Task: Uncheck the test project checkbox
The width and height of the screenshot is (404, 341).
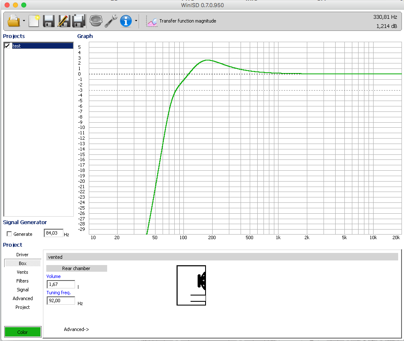Action: (8, 46)
